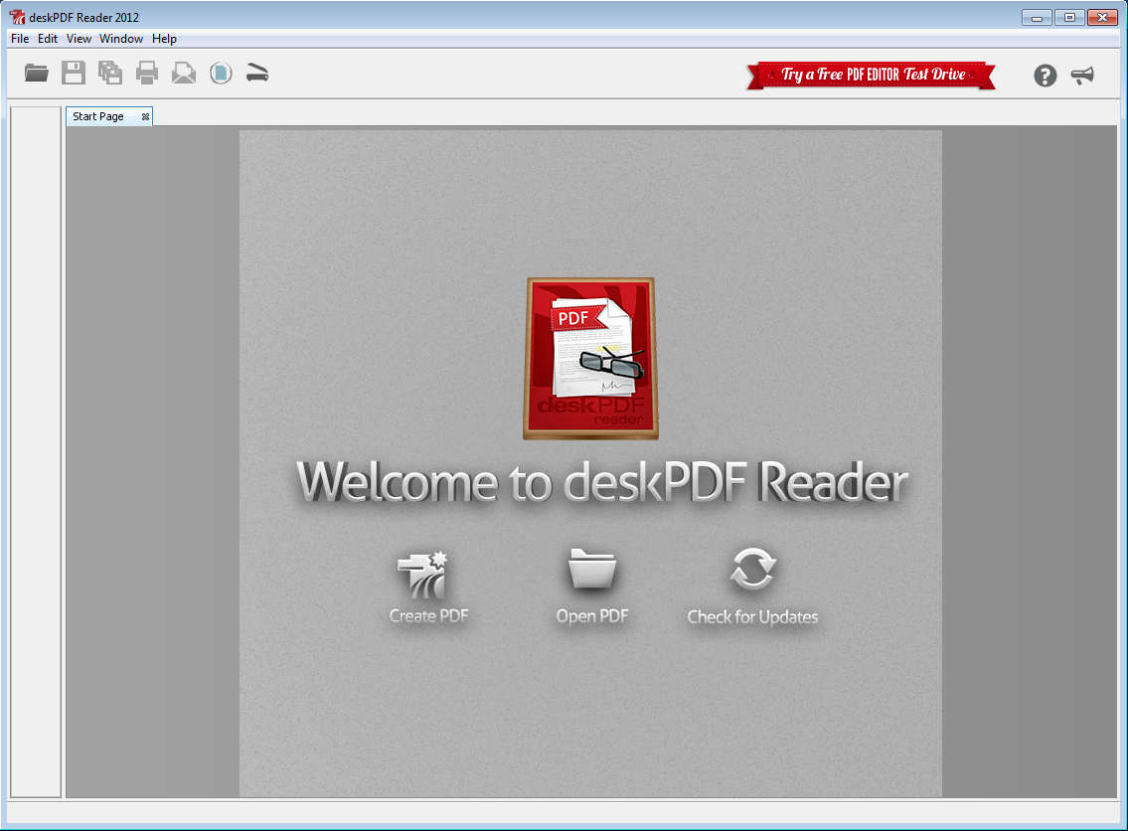This screenshot has width=1128, height=831.
Task: Close the Start Page tab
Action: (x=145, y=116)
